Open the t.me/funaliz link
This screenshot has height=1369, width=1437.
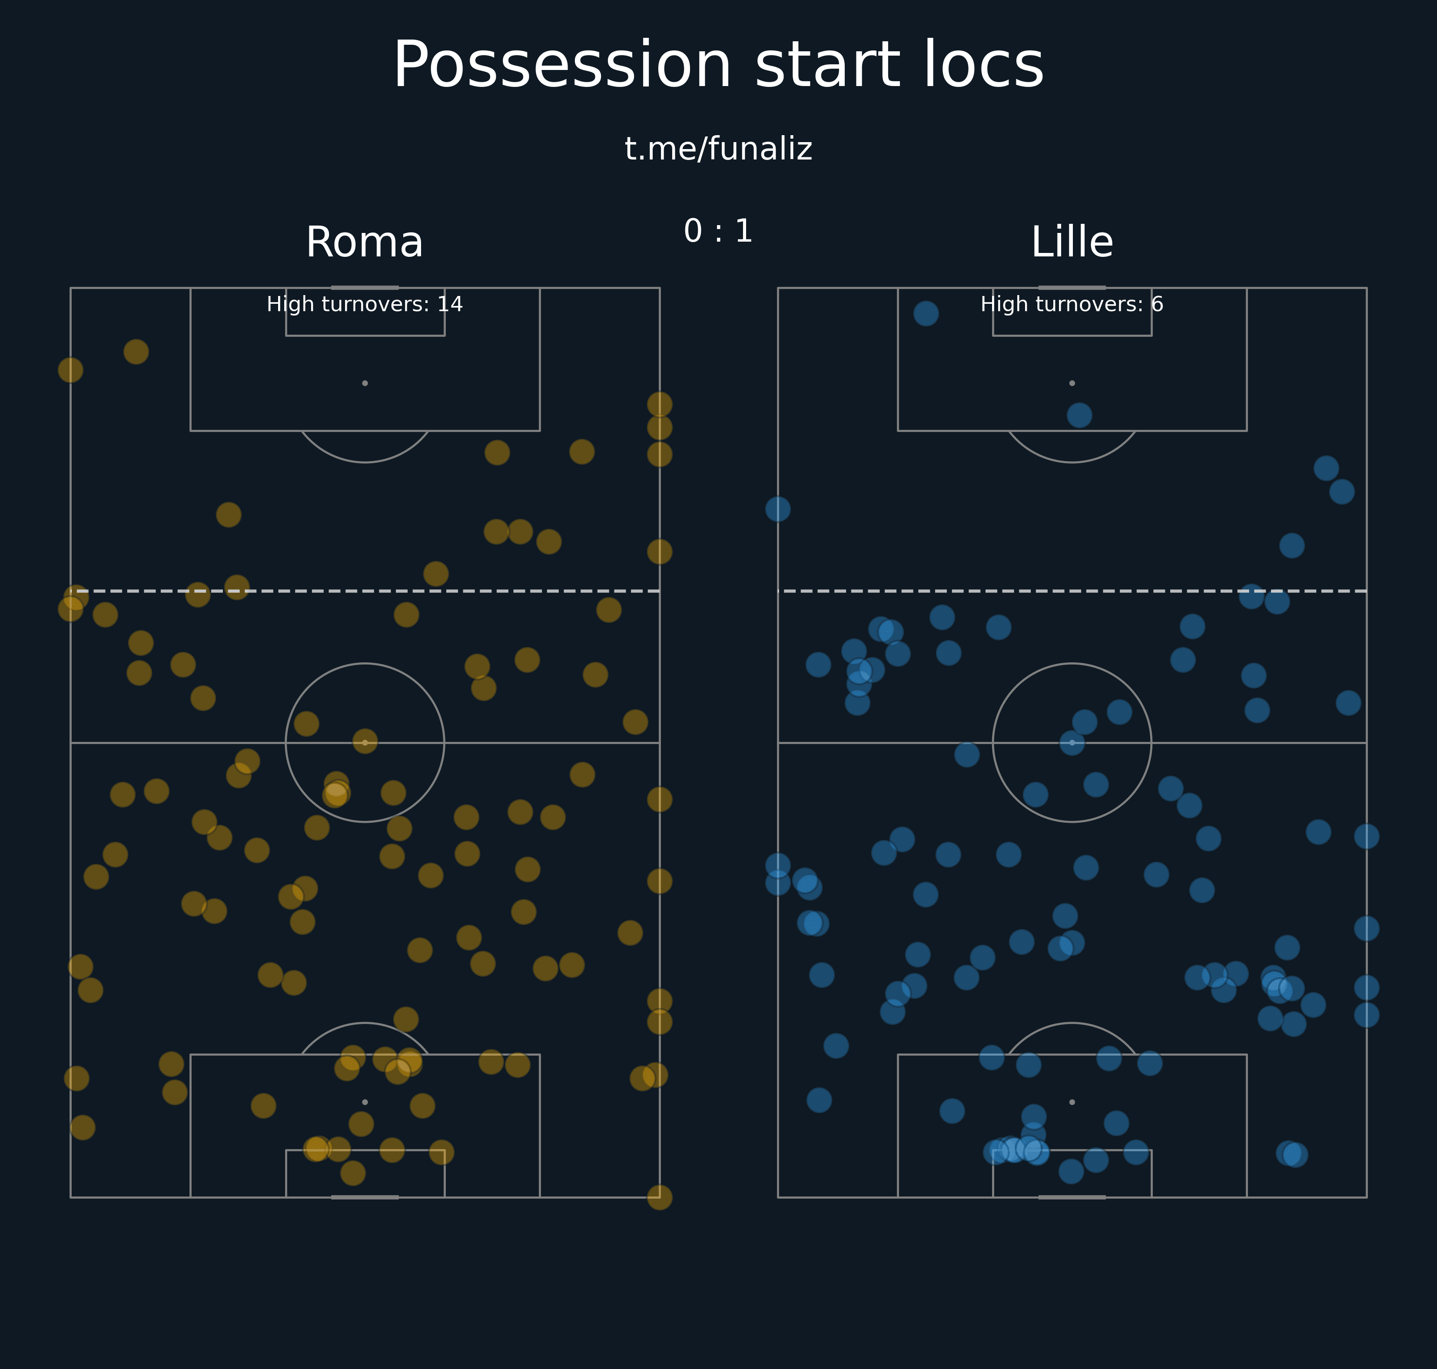coord(718,149)
